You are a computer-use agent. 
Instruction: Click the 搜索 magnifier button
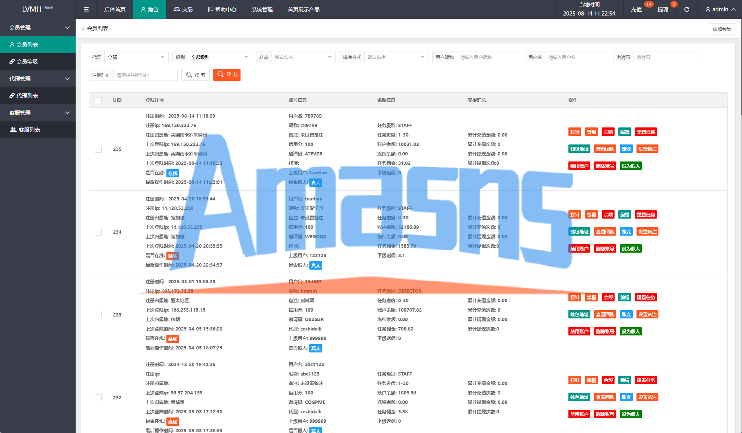click(x=196, y=75)
